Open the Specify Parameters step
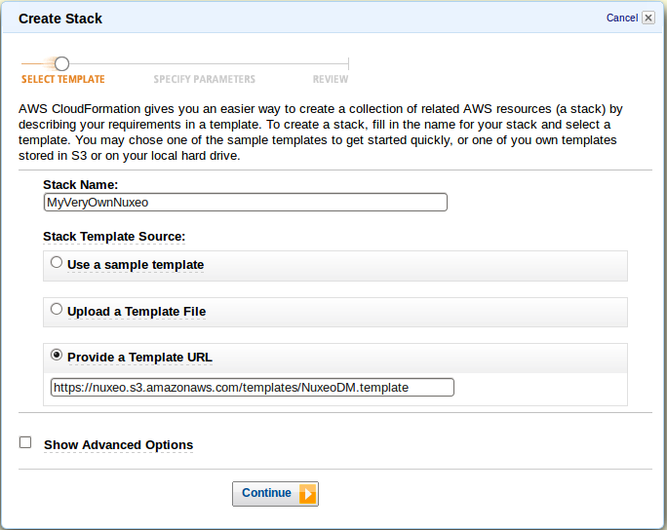Viewport: 667px width, 530px height. tap(204, 80)
